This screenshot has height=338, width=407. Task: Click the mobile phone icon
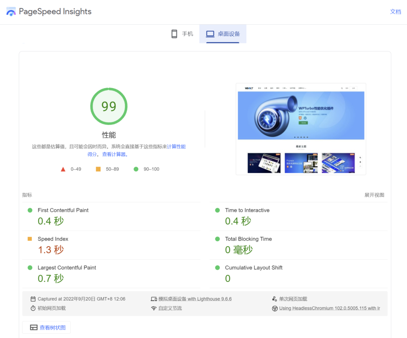click(x=174, y=34)
